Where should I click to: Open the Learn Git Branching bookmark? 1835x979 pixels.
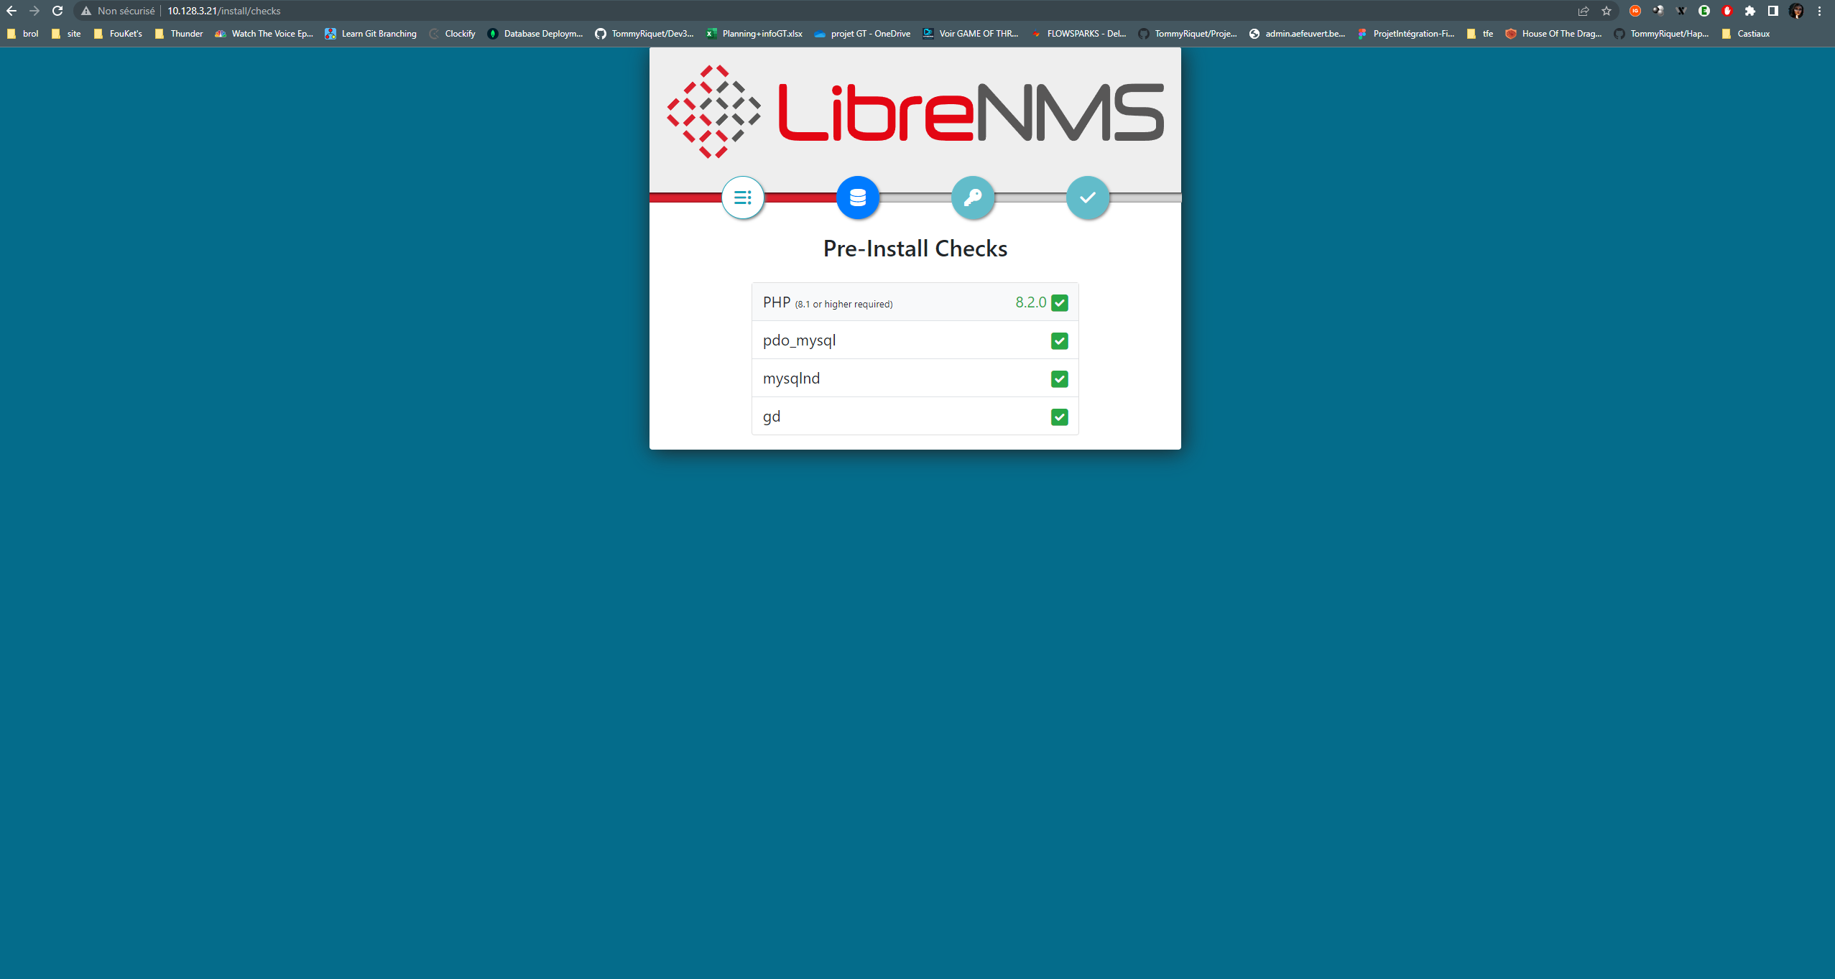pos(371,34)
